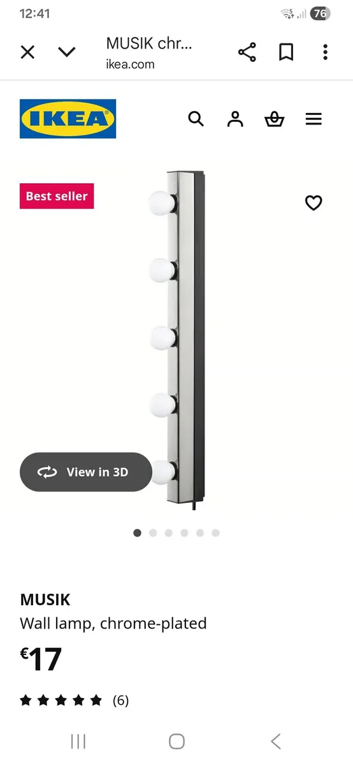Open the IKEA search icon
The image size is (353, 766).
pyautogui.click(x=196, y=119)
